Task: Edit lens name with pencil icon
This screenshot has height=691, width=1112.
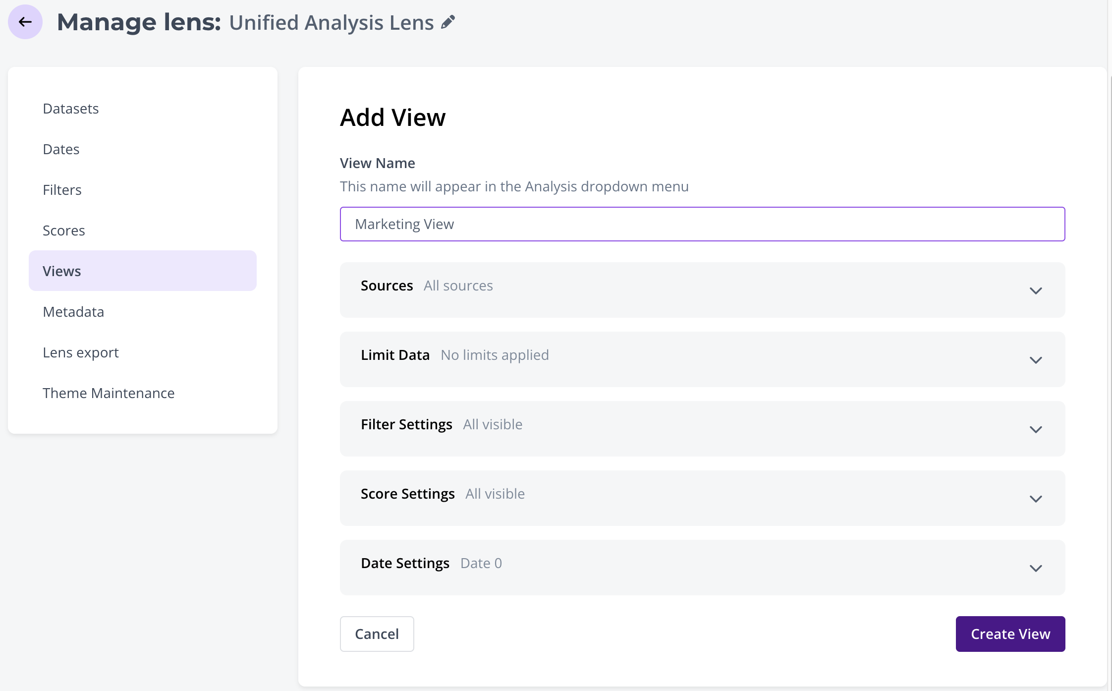Action: pos(448,22)
